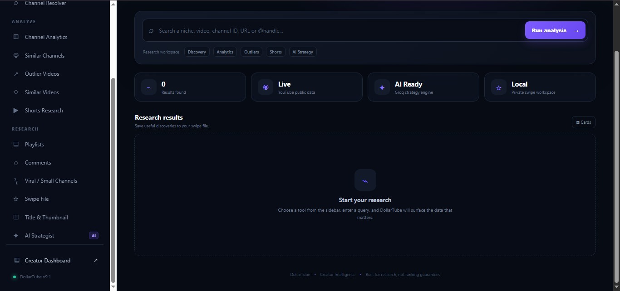620x291 pixels.
Task: Open the AI Strategist tool
Action: pos(55,236)
